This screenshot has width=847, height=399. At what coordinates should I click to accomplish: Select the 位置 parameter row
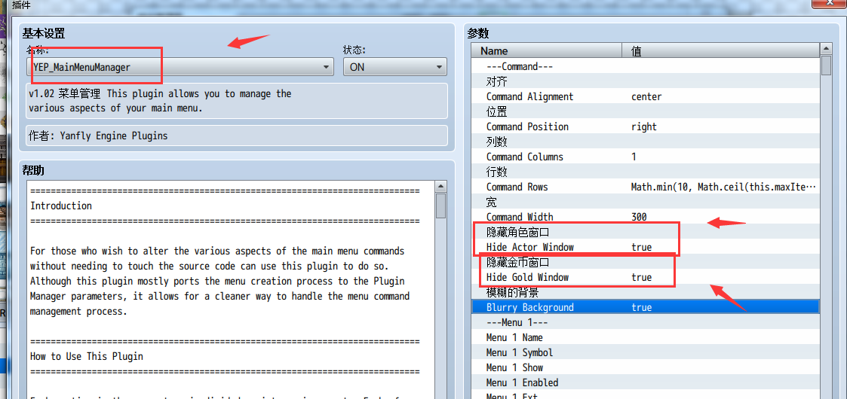645,112
